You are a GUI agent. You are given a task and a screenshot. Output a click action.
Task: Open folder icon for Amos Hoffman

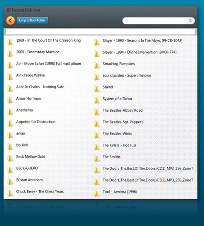tap(10, 100)
